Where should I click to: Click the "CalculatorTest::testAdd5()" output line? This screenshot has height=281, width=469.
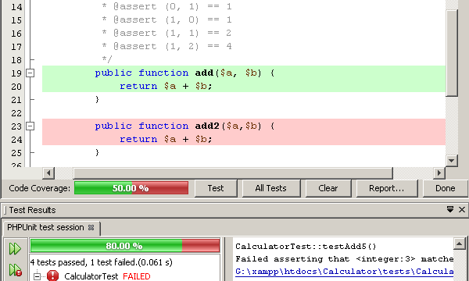[x=306, y=247]
